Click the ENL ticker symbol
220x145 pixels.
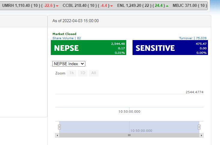click(x=121, y=6)
